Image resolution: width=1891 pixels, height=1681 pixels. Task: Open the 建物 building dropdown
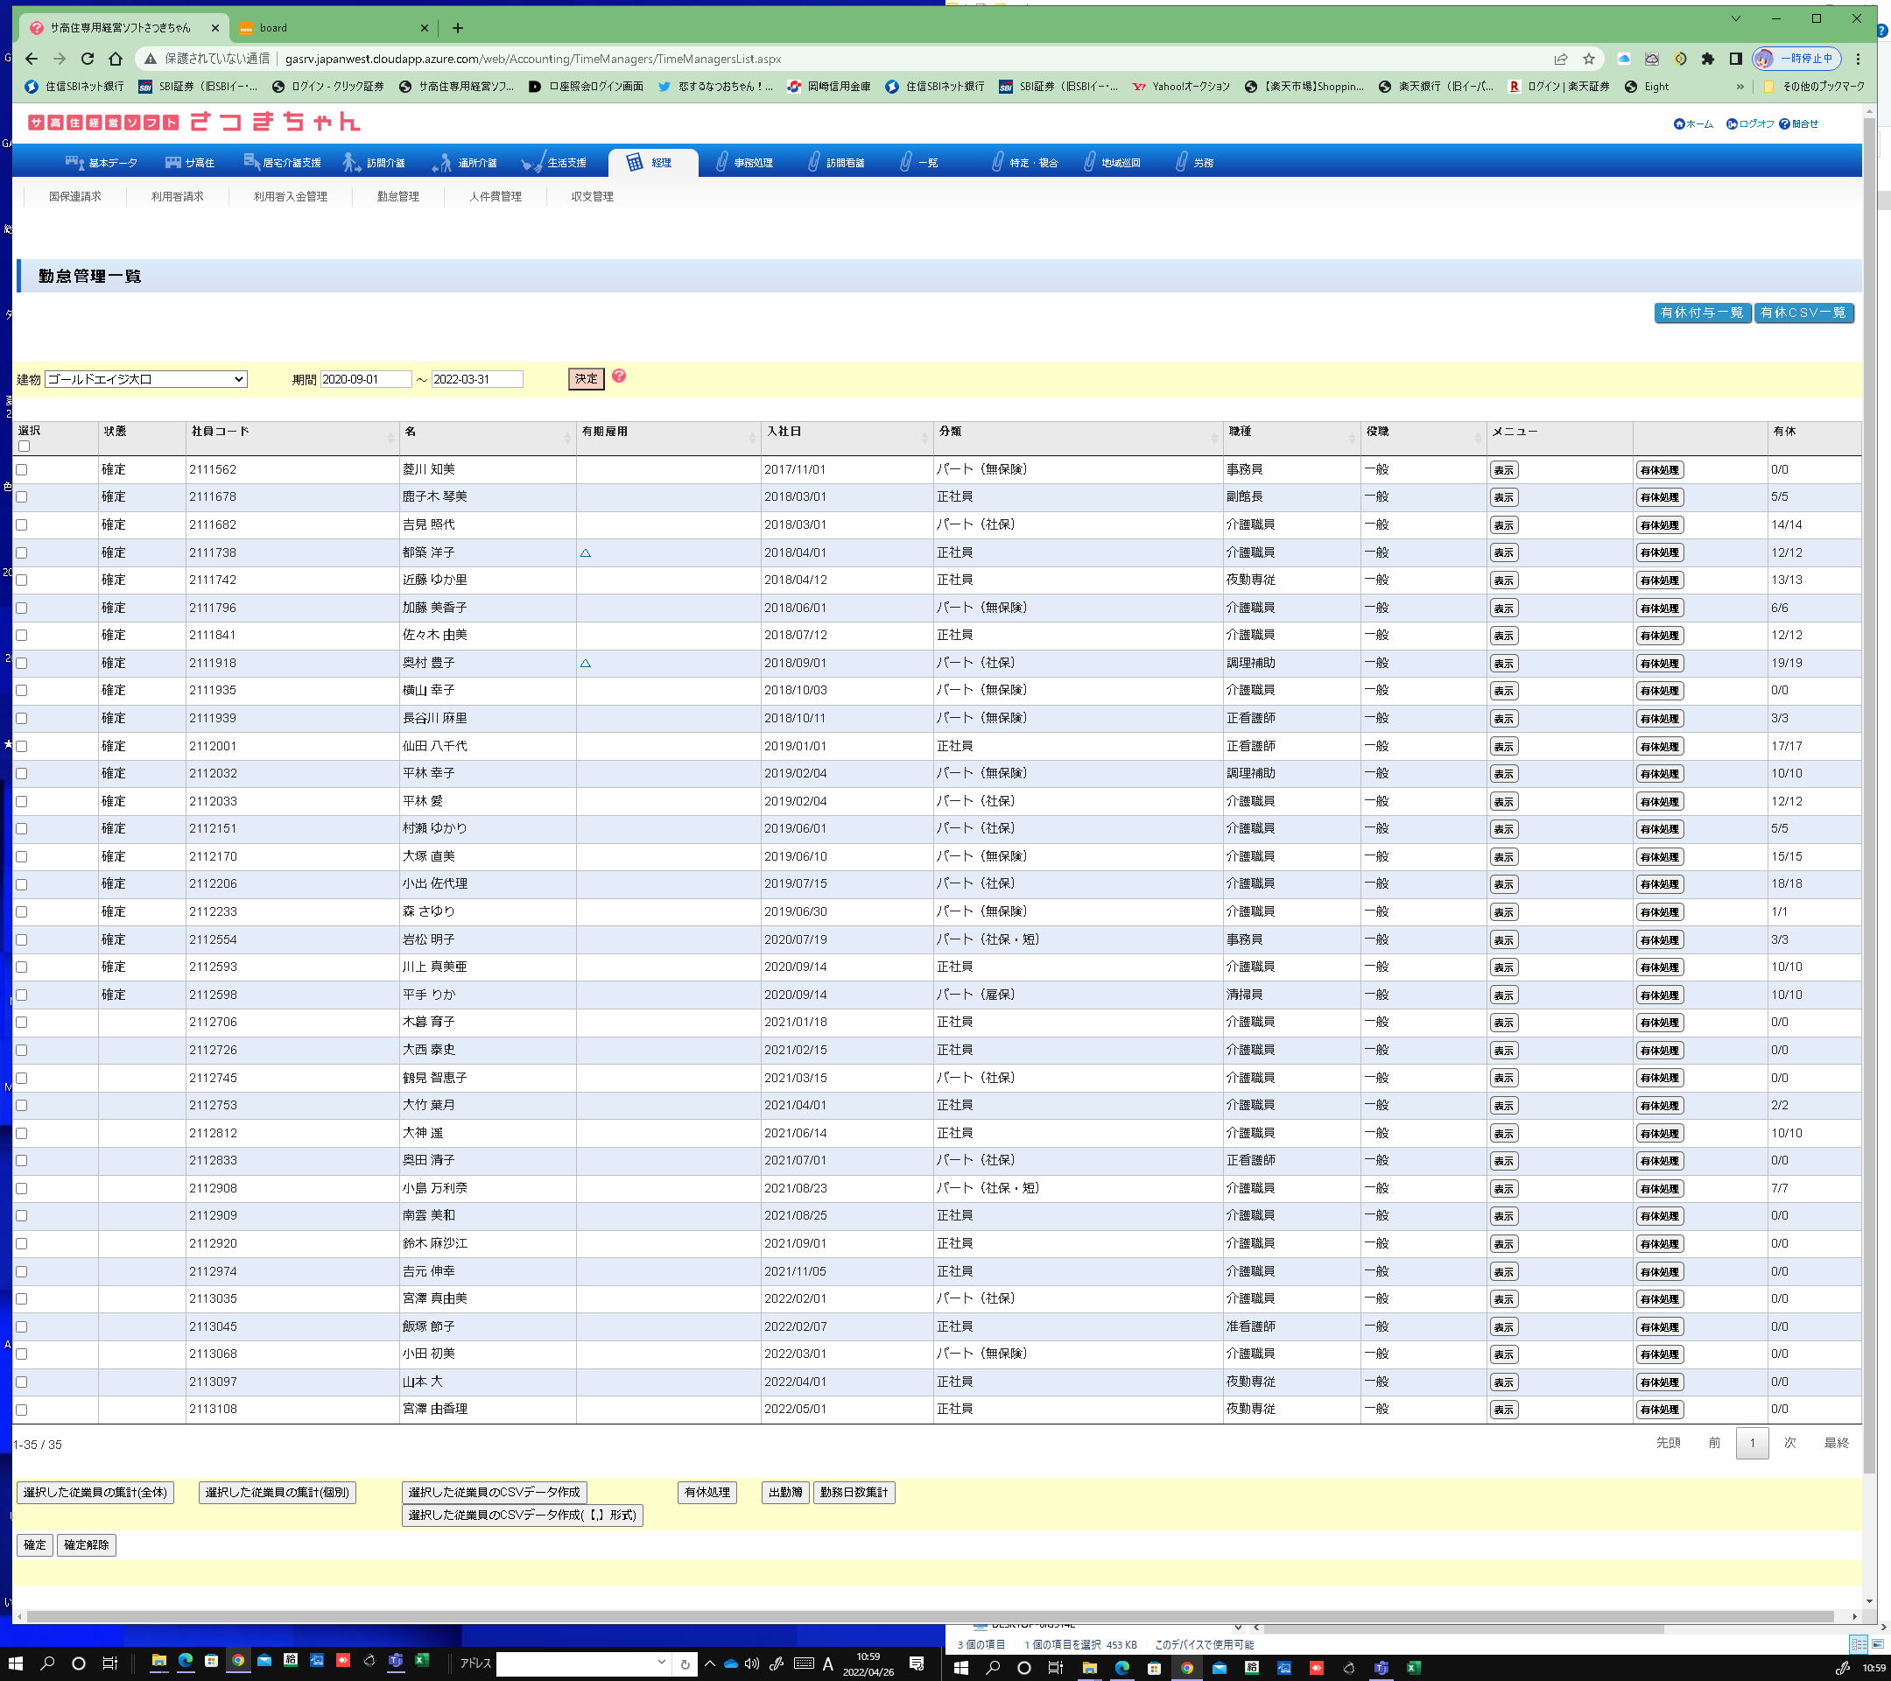point(145,379)
